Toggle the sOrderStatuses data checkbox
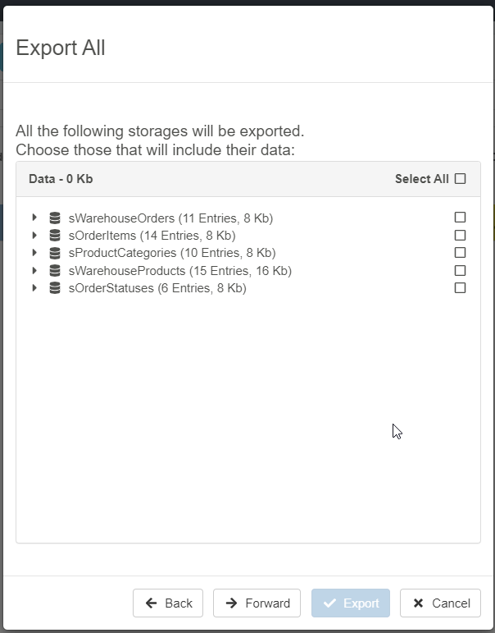The image size is (495, 633). coord(461,288)
